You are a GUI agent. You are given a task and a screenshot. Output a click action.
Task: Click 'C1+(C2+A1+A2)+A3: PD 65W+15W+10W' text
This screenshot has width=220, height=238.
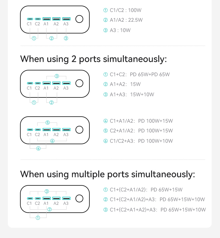point(158,210)
